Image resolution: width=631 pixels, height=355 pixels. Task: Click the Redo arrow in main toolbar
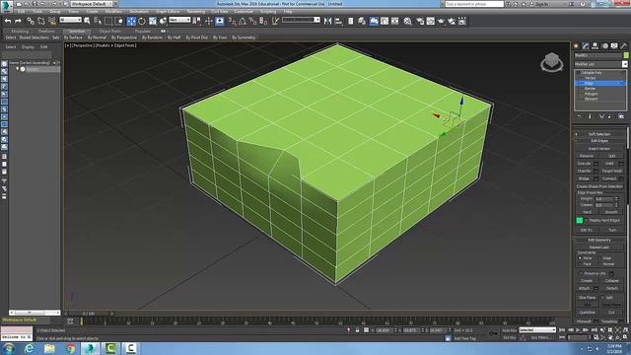(18, 21)
